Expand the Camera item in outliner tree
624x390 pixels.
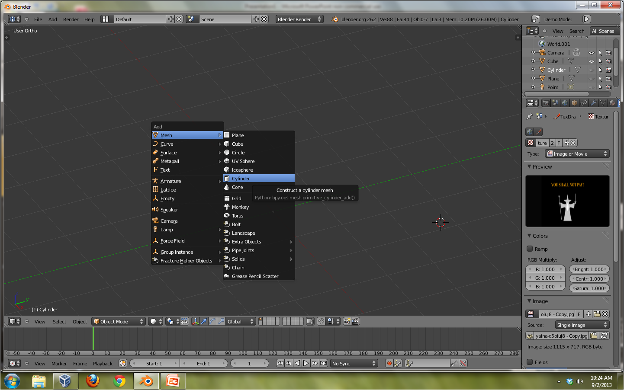[x=533, y=52]
